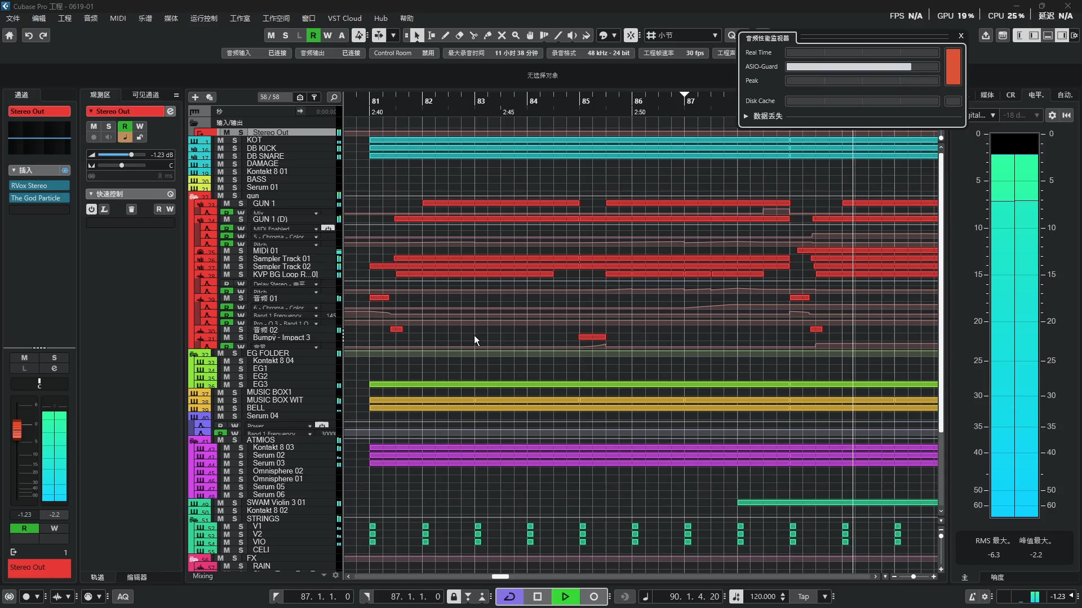Switch to the CR tab
The width and height of the screenshot is (1082, 608).
click(1010, 95)
